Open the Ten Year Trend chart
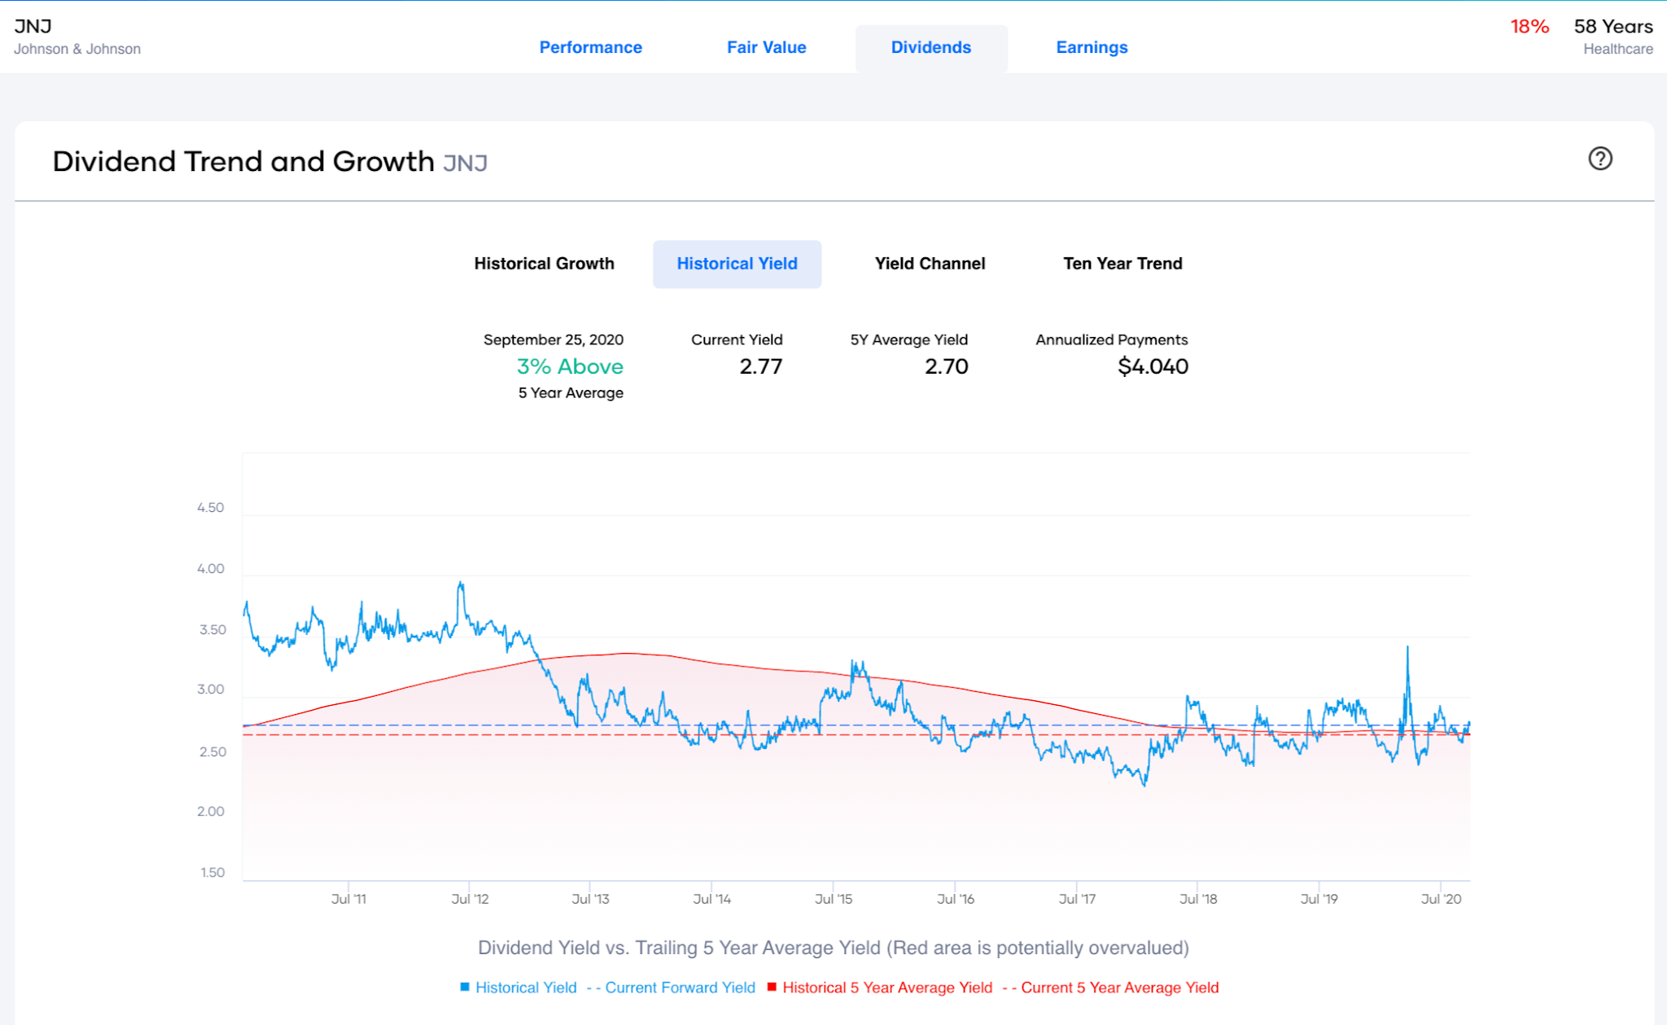 click(x=1122, y=263)
